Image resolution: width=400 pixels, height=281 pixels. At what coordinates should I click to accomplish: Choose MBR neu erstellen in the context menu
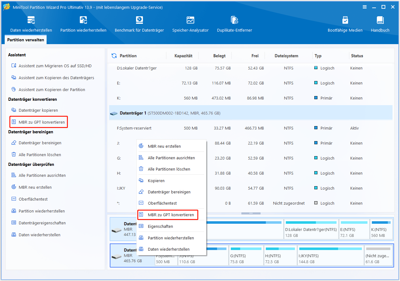point(171,146)
